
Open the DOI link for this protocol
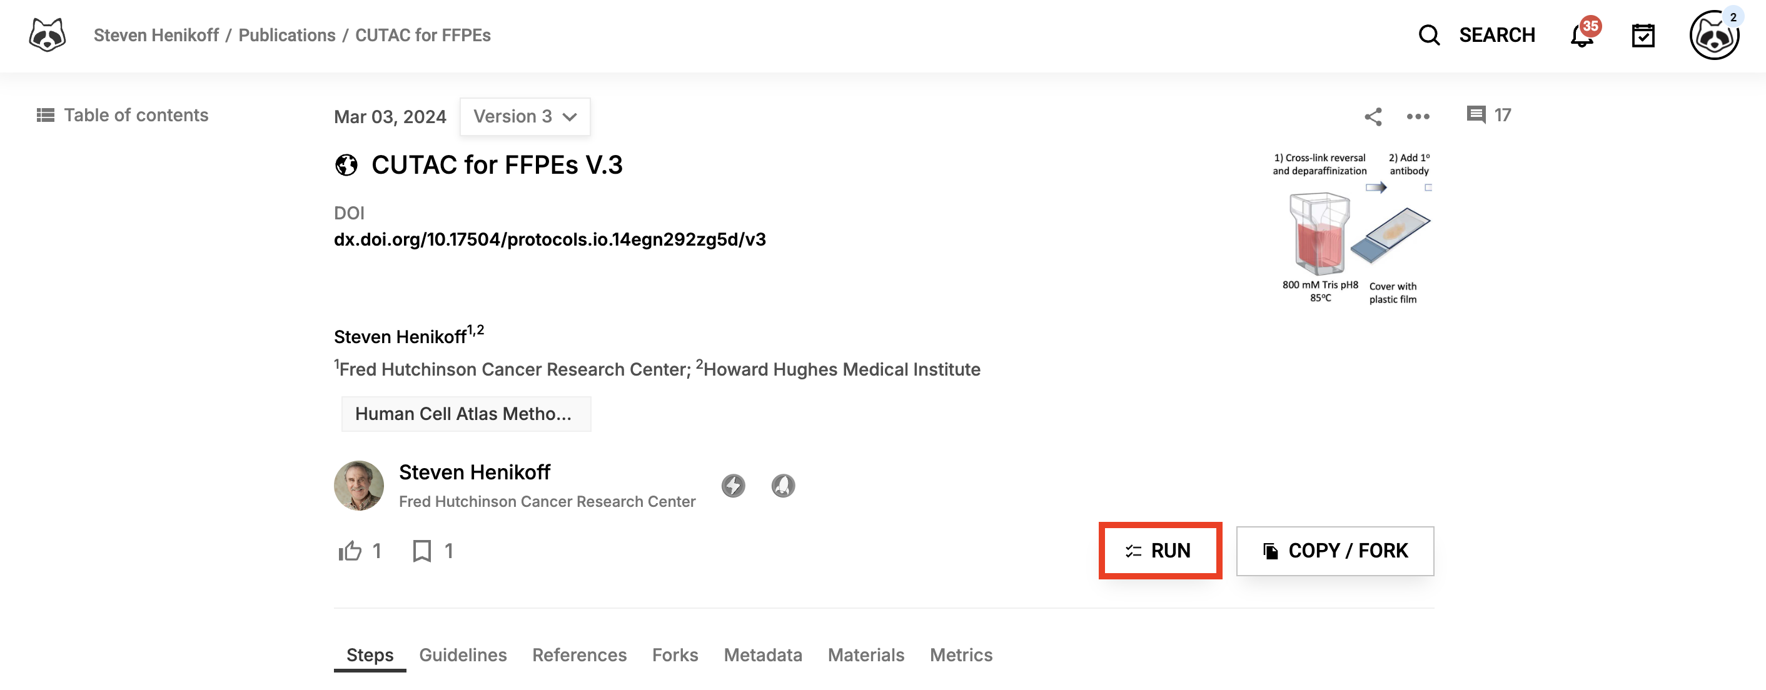click(x=549, y=239)
